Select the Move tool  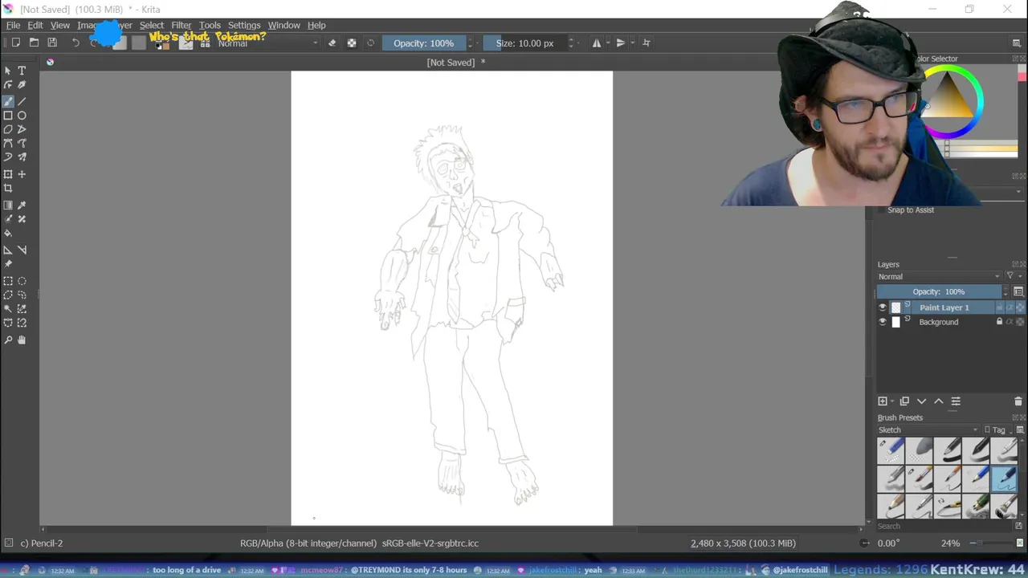tap(22, 174)
